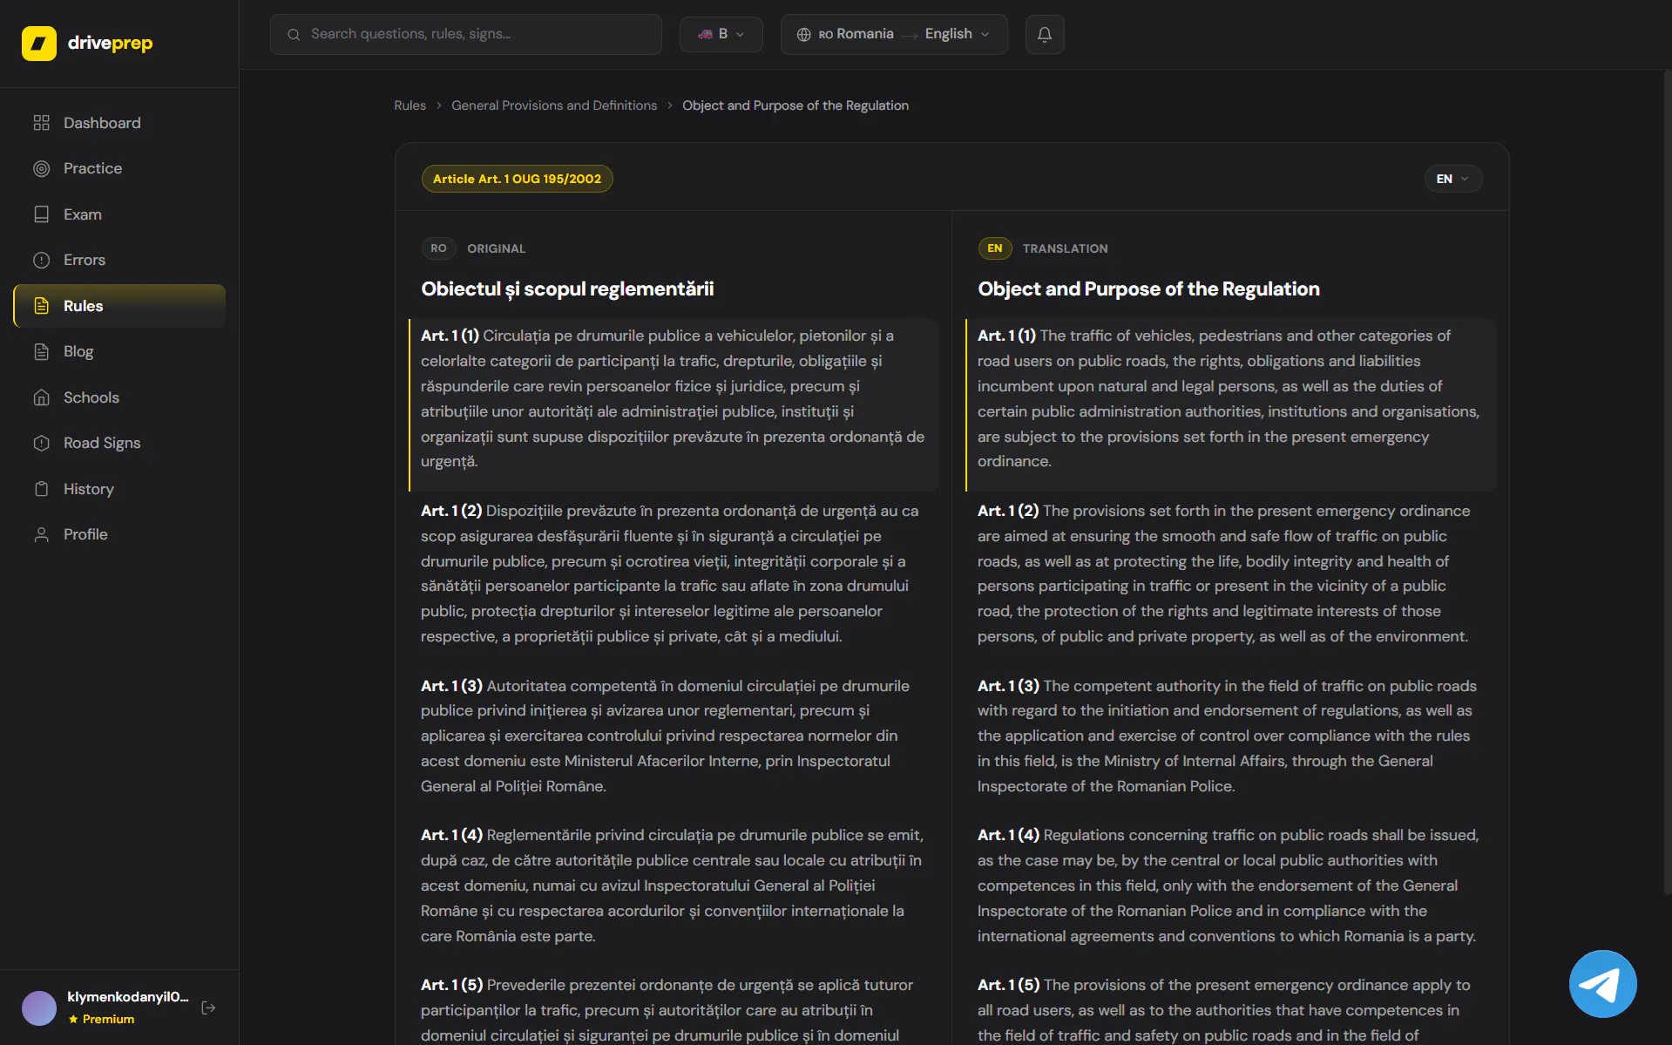Image resolution: width=1672 pixels, height=1045 pixels.
Task: Select the Road Signs hexagon icon
Action: [41, 443]
